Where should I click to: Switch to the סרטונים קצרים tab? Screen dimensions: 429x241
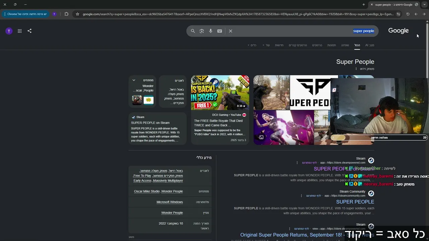tap(298, 45)
